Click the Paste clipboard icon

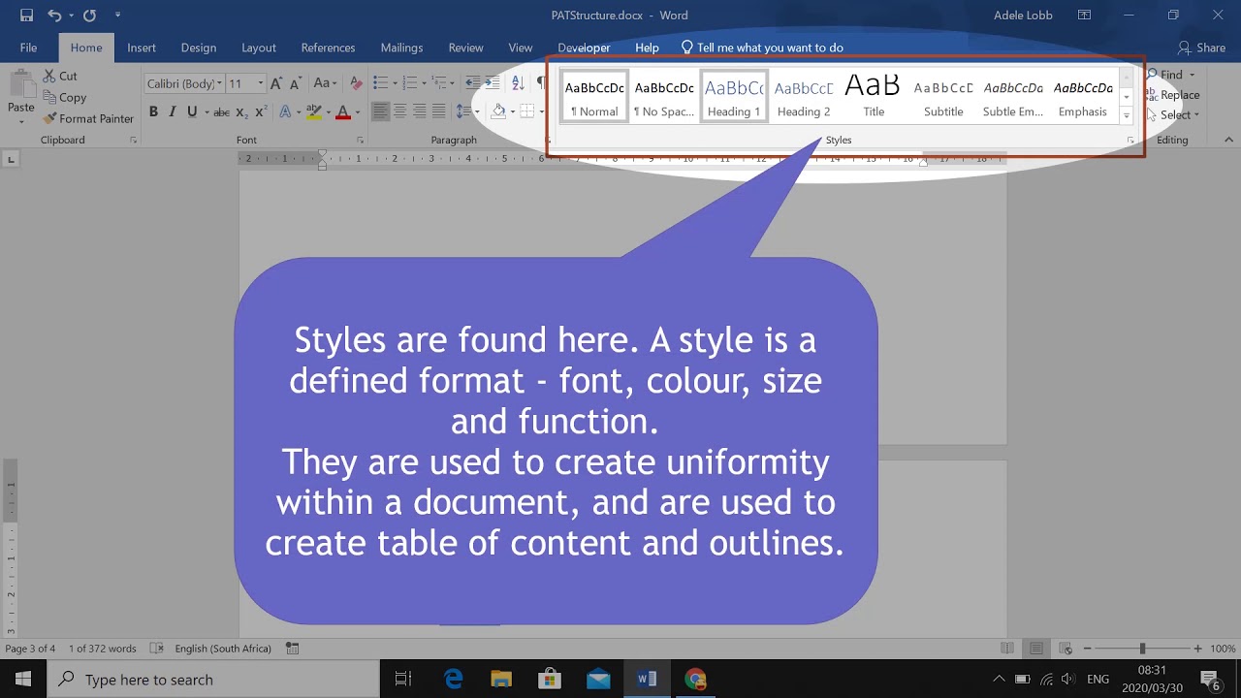[21, 82]
